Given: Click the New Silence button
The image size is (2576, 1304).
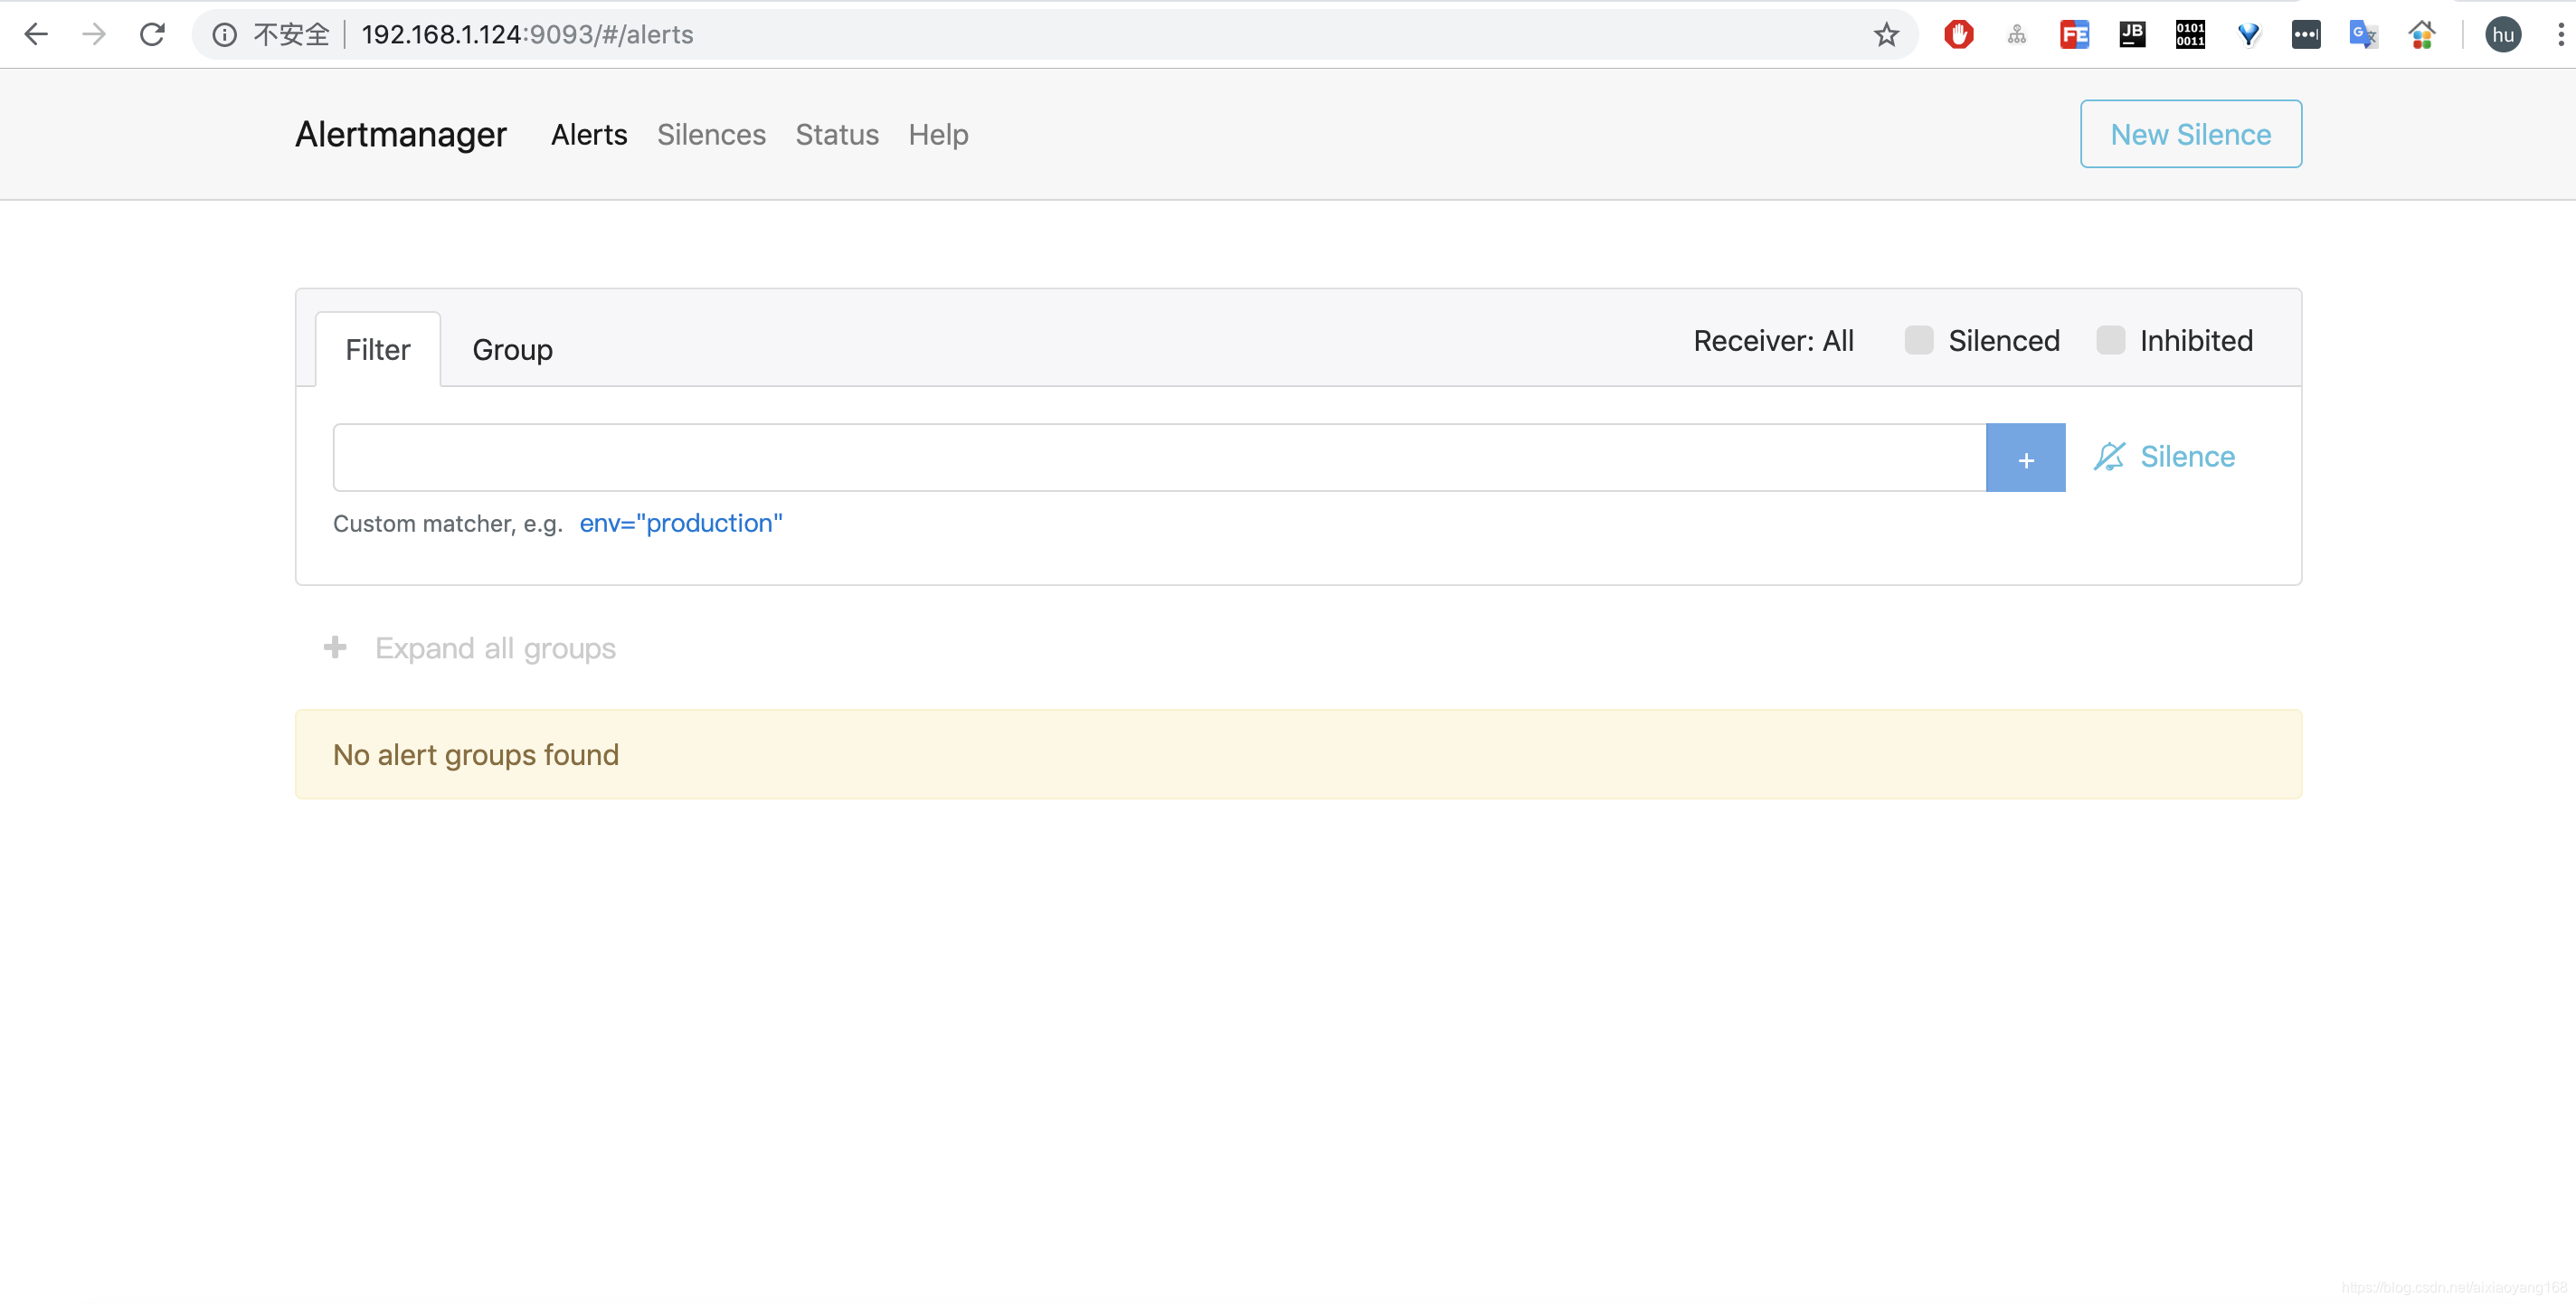Looking at the screenshot, I should 2190,134.
